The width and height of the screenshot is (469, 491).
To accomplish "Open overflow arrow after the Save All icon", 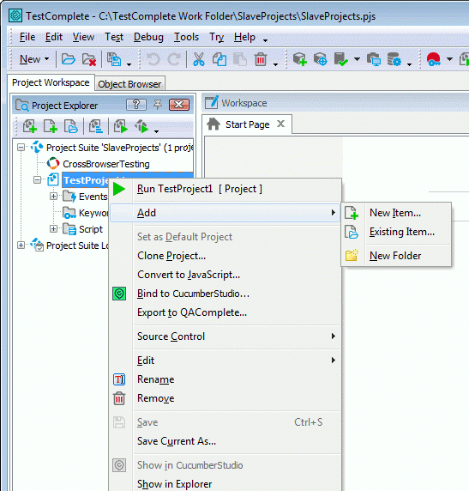I will (x=129, y=64).
